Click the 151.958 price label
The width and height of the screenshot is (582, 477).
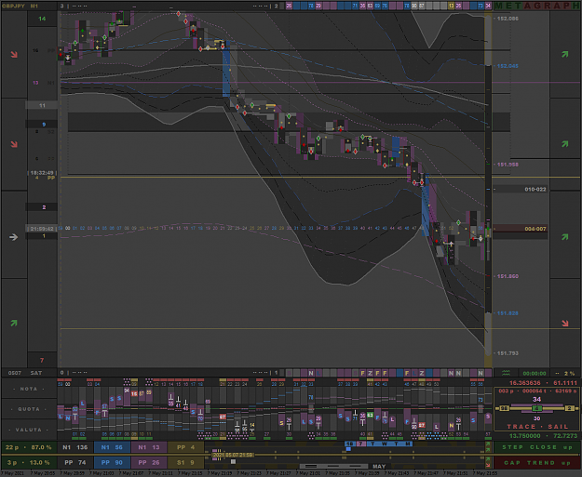tap(508, 165)
